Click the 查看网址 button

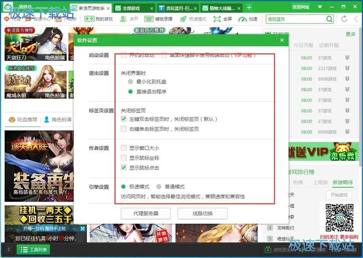[x=301, y=7]
